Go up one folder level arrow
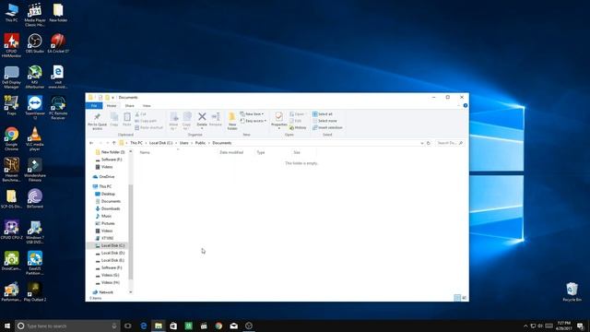Viewport: 590px width, 332px height. 114,143
